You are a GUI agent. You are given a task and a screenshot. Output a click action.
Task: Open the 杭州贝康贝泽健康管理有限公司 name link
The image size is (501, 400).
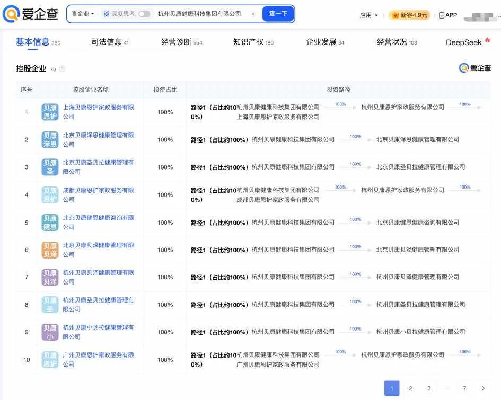[x=99, y=277]
